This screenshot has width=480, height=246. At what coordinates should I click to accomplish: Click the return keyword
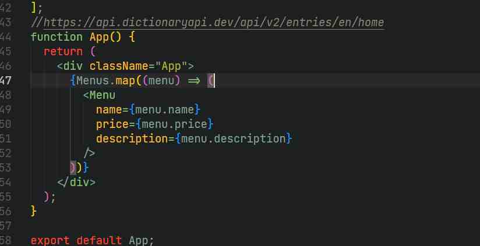[63, 52]
